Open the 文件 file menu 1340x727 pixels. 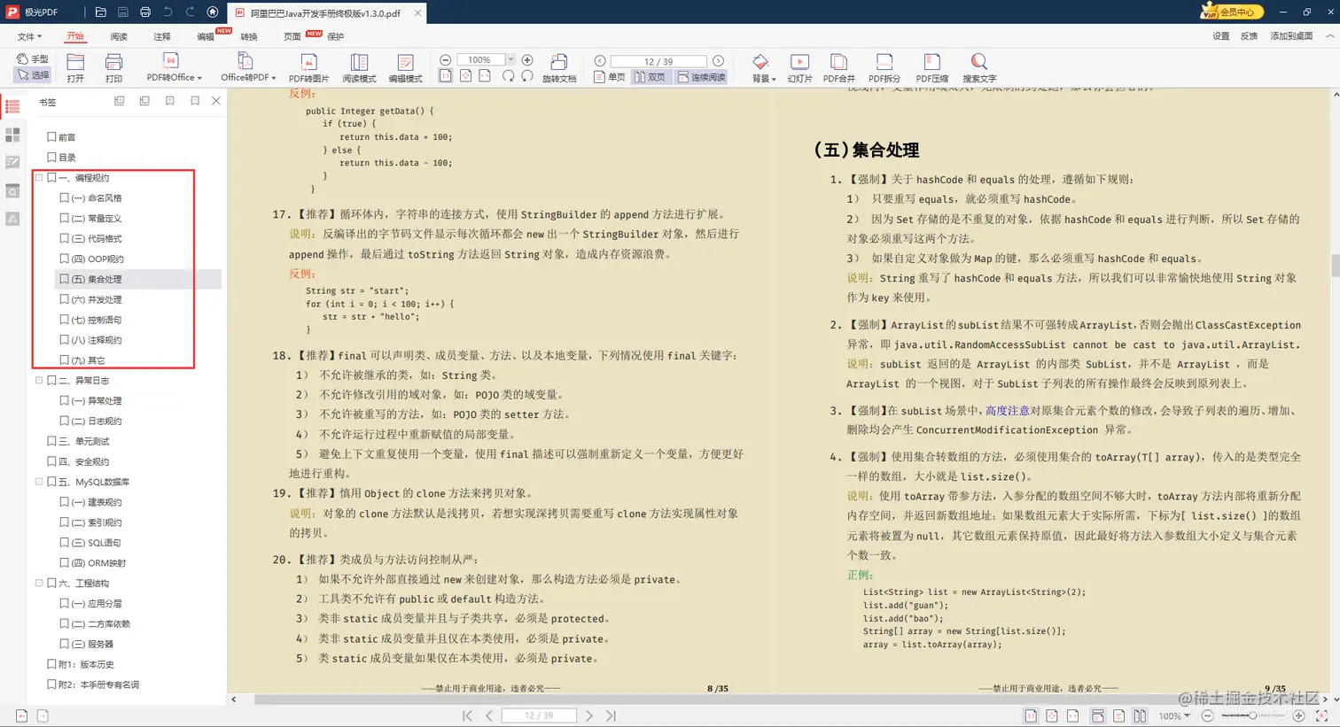point(29,37)
